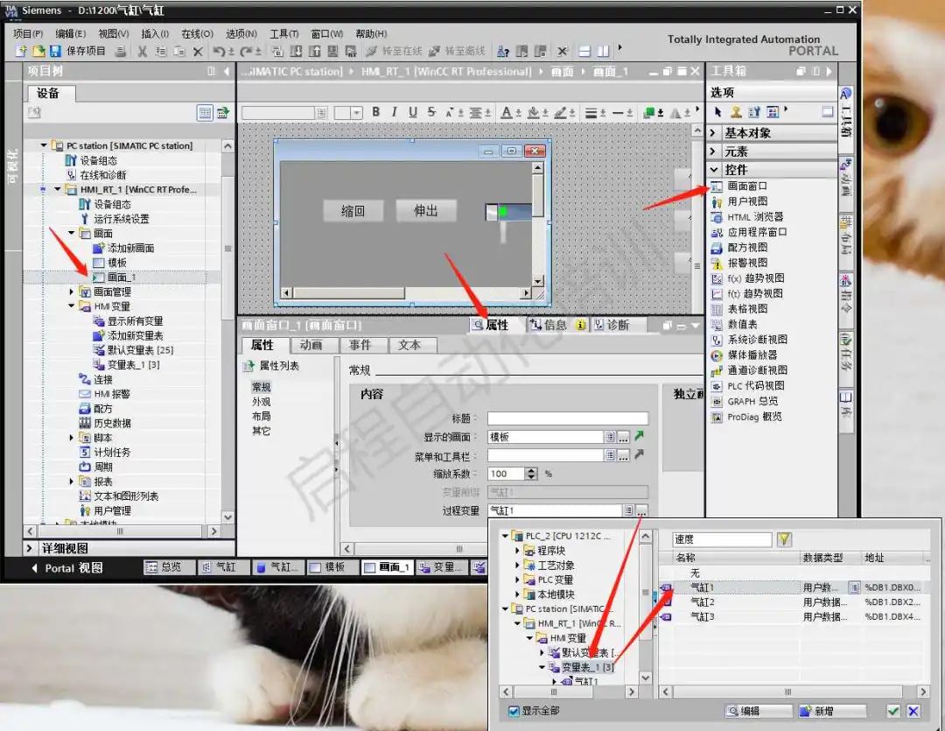Select 报警视图 control in toolbox
Screen dimensions: 945x731
(738, 263)
